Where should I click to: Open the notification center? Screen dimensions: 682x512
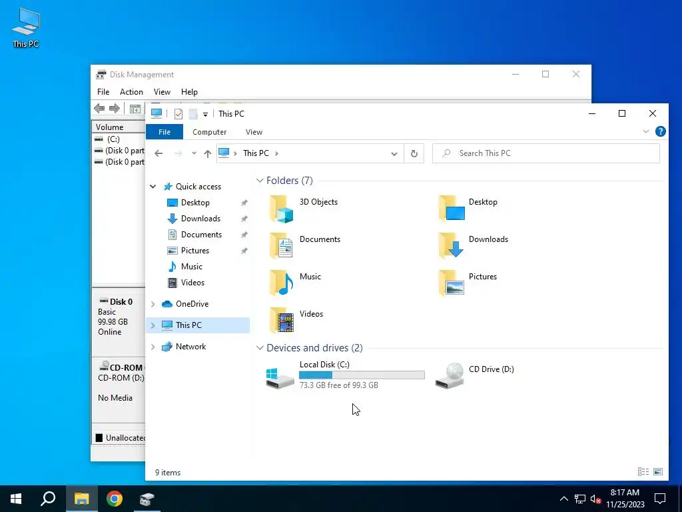(x=660, y=499)
